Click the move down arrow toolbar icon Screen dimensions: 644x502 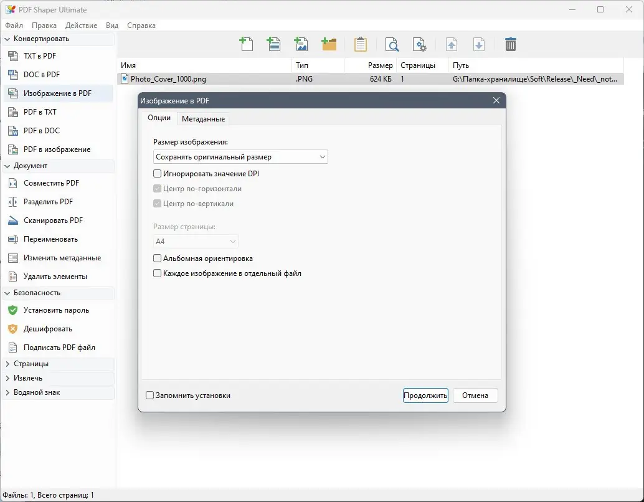tap(479, 44)
